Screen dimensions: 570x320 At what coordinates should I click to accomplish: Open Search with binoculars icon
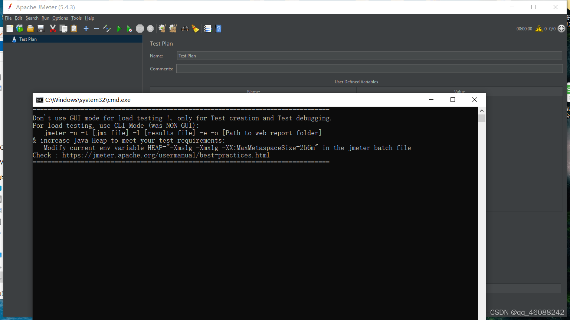(185, 29)
